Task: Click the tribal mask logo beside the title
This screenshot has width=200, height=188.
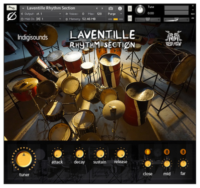Action: pos(173,38)
